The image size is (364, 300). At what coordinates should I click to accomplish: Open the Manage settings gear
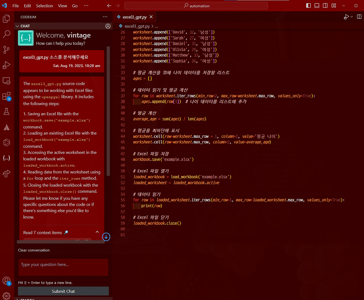click(6, 296)
